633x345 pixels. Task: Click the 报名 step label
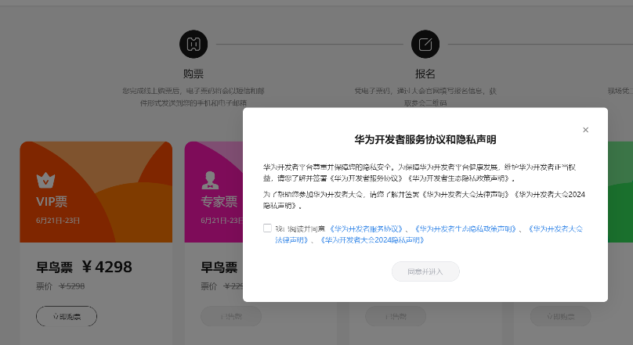(425, 74)
